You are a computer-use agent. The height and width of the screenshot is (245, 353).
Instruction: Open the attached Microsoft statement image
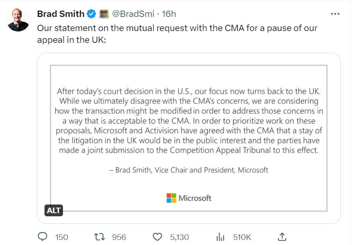click(189, 118)
